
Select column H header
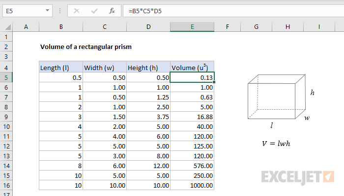(x=287, y=27)
